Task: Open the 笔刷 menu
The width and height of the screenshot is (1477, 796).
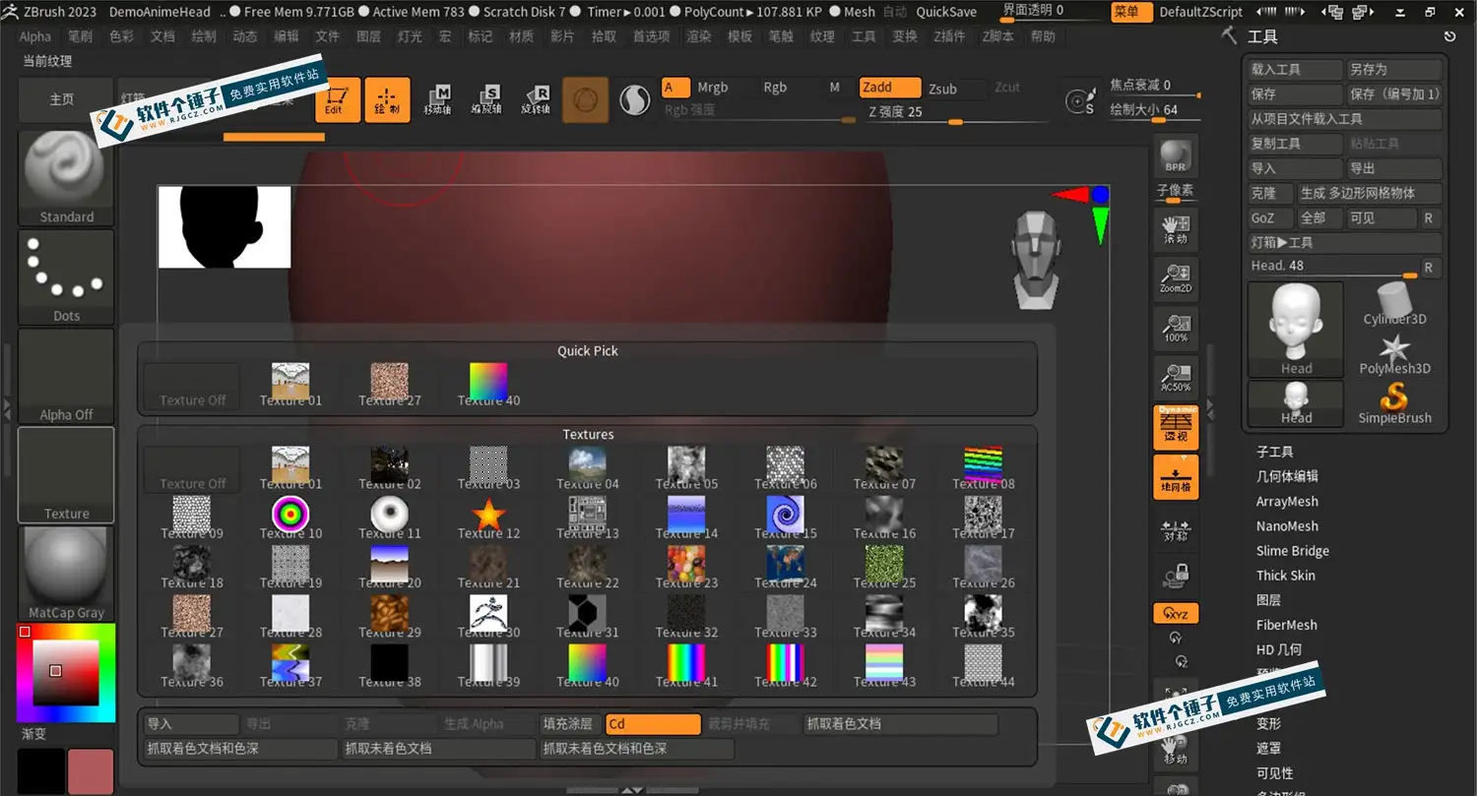Action: [81, 36]
